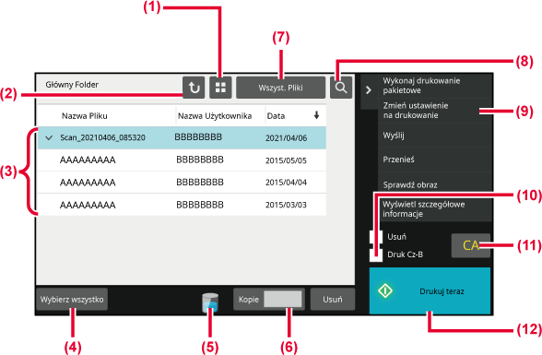Click the refresh/back arrow icon
The height and width of the screenshot is (355, 542).
click(x=194, y=88)
